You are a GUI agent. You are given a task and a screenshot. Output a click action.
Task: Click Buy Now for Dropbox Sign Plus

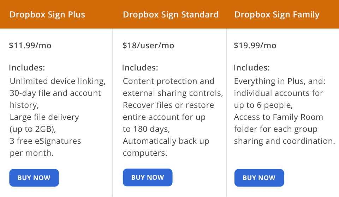click(x=34, y=178)
